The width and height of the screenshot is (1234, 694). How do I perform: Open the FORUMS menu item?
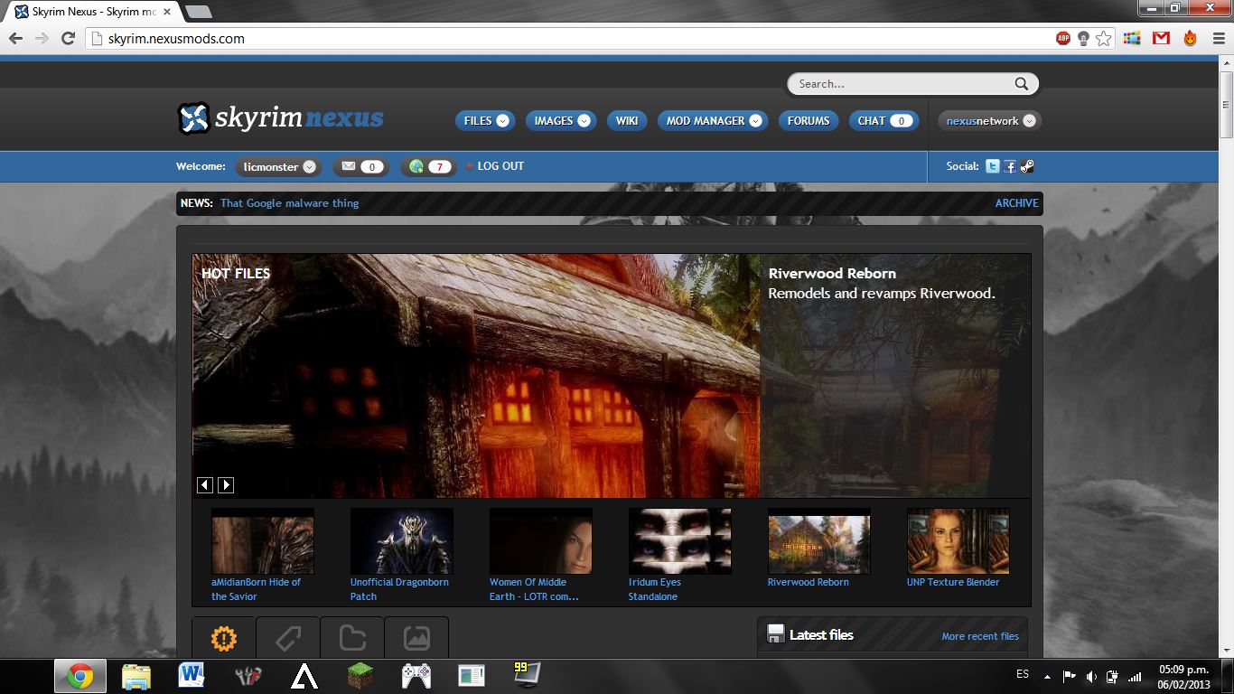(x=808, y=120)
